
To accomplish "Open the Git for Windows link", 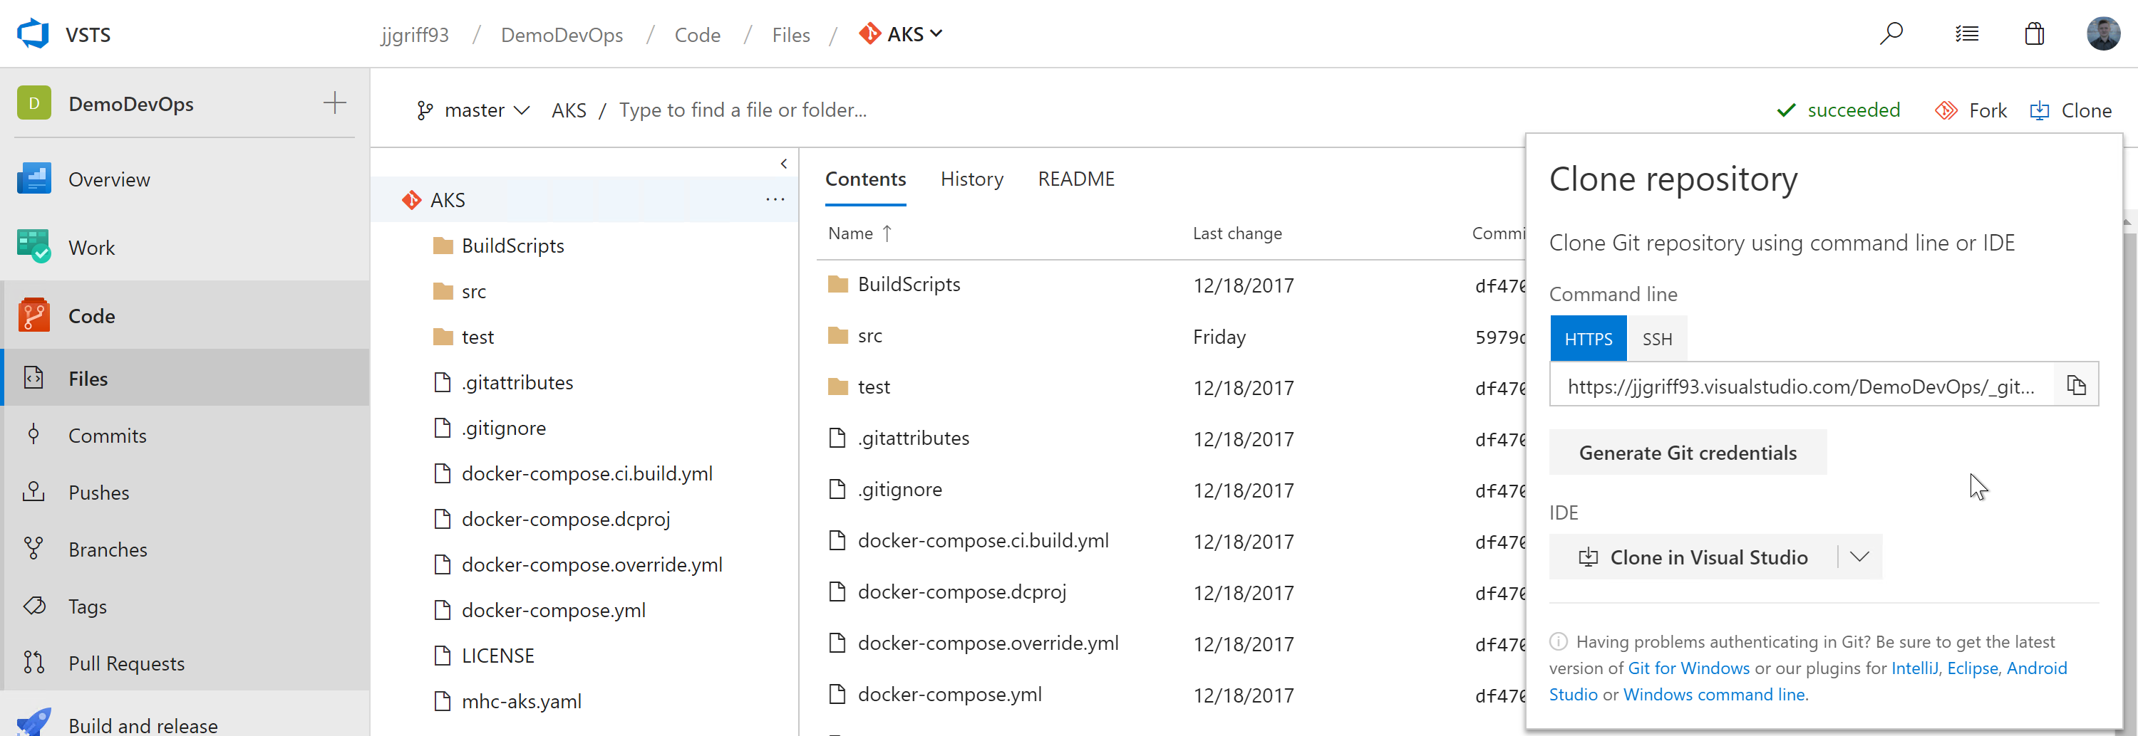I will (1688, 668).
